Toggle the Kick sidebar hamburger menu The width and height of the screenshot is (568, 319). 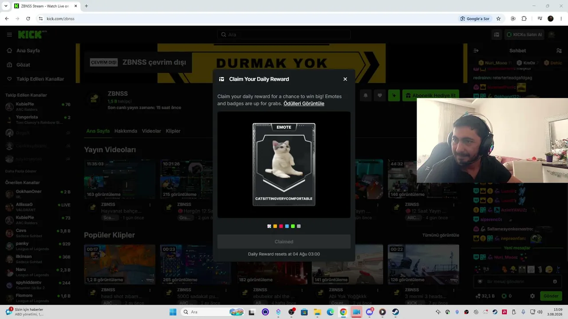tap(9, 35)
